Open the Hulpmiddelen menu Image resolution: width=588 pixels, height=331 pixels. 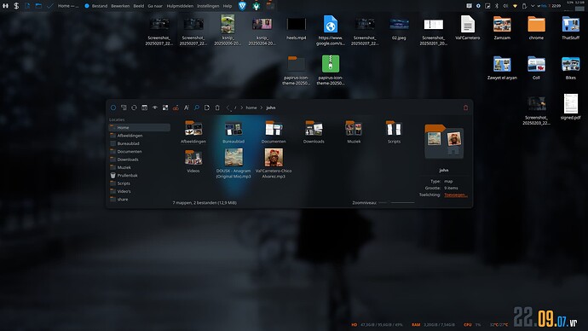point(180,6)
